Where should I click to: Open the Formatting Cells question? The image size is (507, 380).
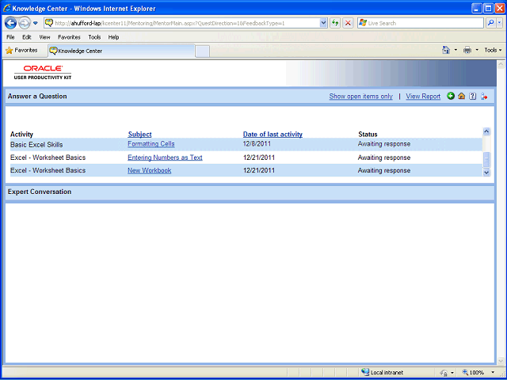(x=151, y=144)
